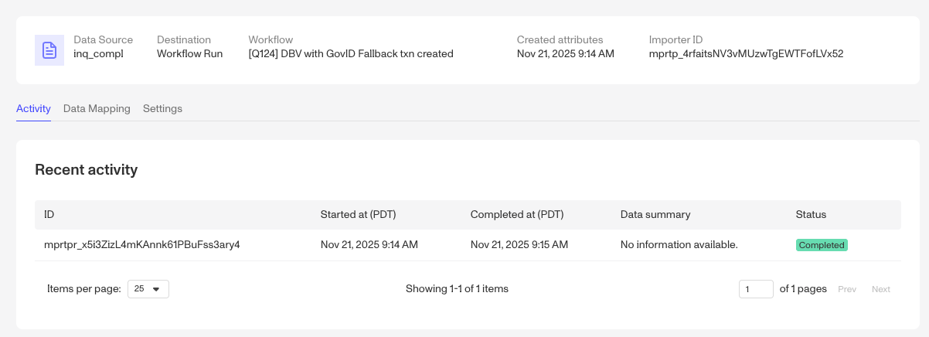This screenshot has height=337, width=929.
Task: Focus the page number input field
Action: coord(756,289)
